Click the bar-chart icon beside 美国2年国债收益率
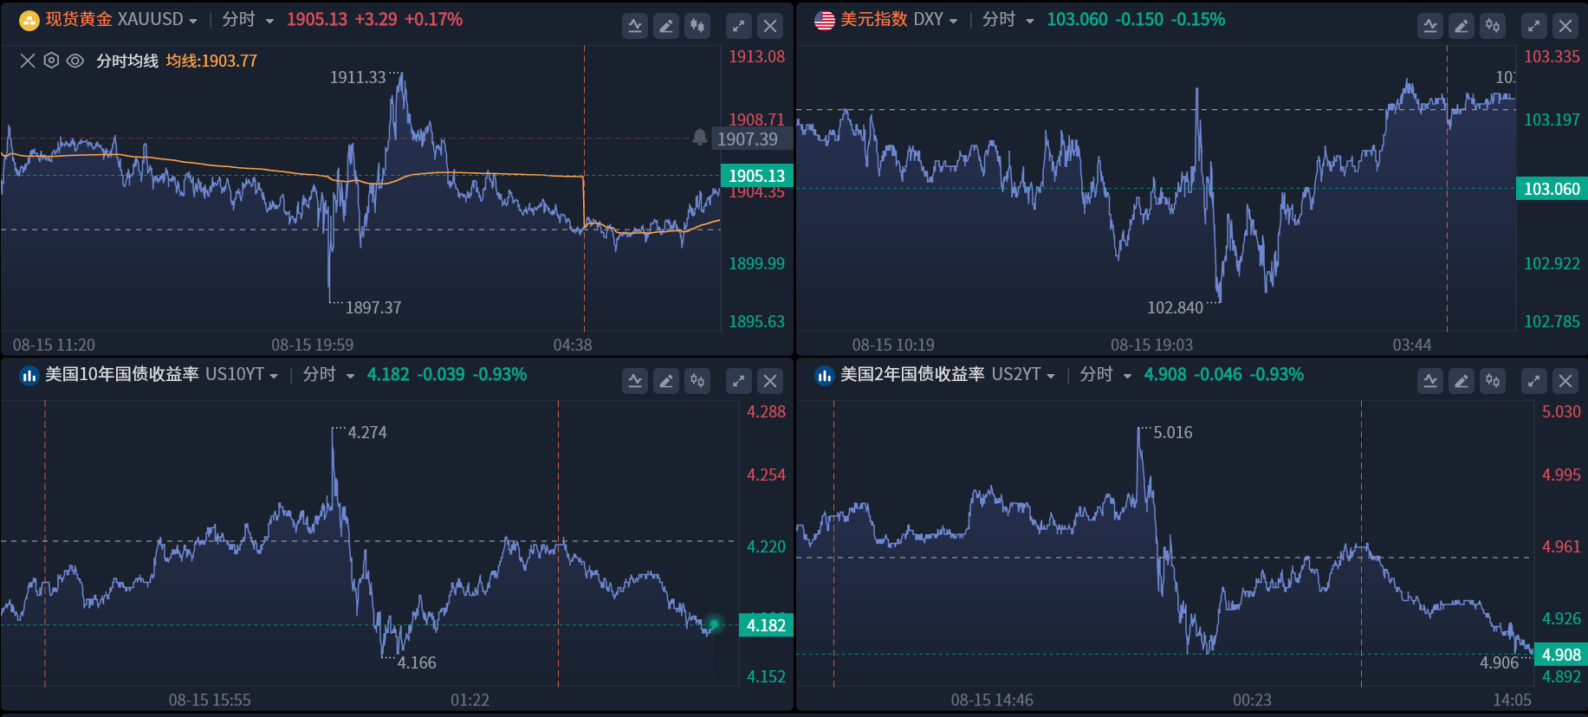 825,375
